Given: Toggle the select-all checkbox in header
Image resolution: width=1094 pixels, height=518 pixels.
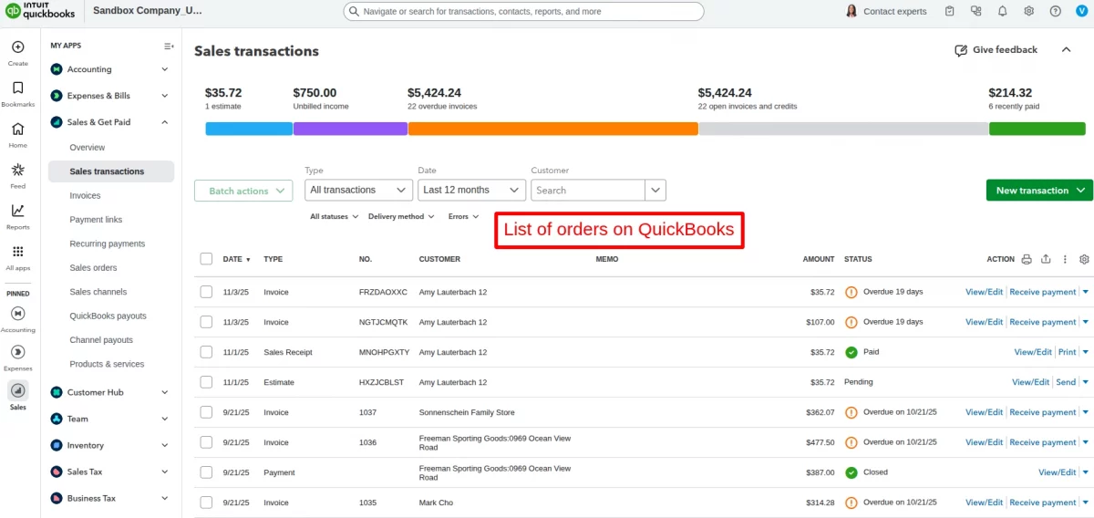Looking at the screenshot, I should (206, 259).
